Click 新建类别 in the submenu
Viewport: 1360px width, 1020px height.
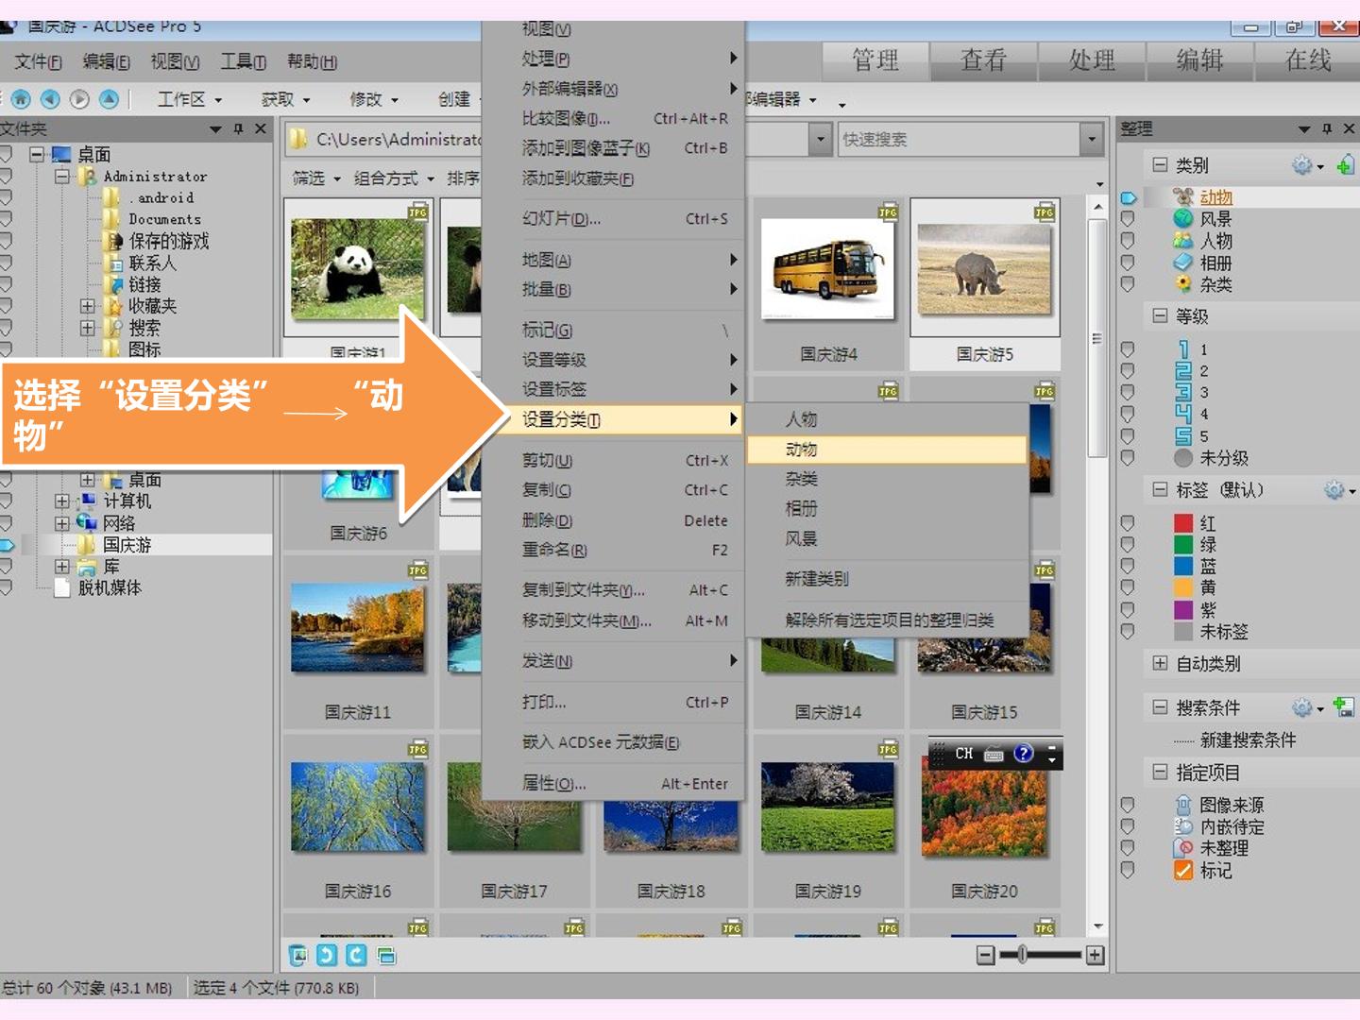[x=886, y=579]
